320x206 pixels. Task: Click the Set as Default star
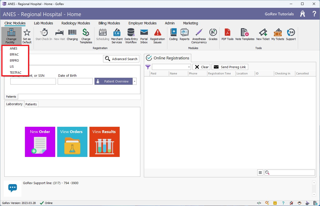coord(27,36)
